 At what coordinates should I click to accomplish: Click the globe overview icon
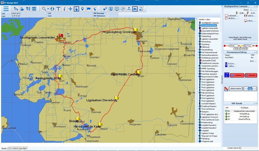coord(52,9)
